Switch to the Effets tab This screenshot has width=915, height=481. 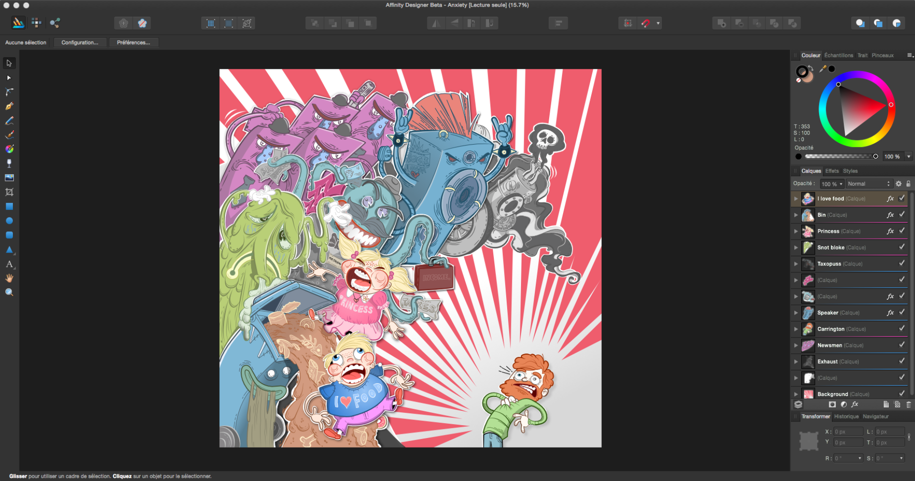pos(832,171)
